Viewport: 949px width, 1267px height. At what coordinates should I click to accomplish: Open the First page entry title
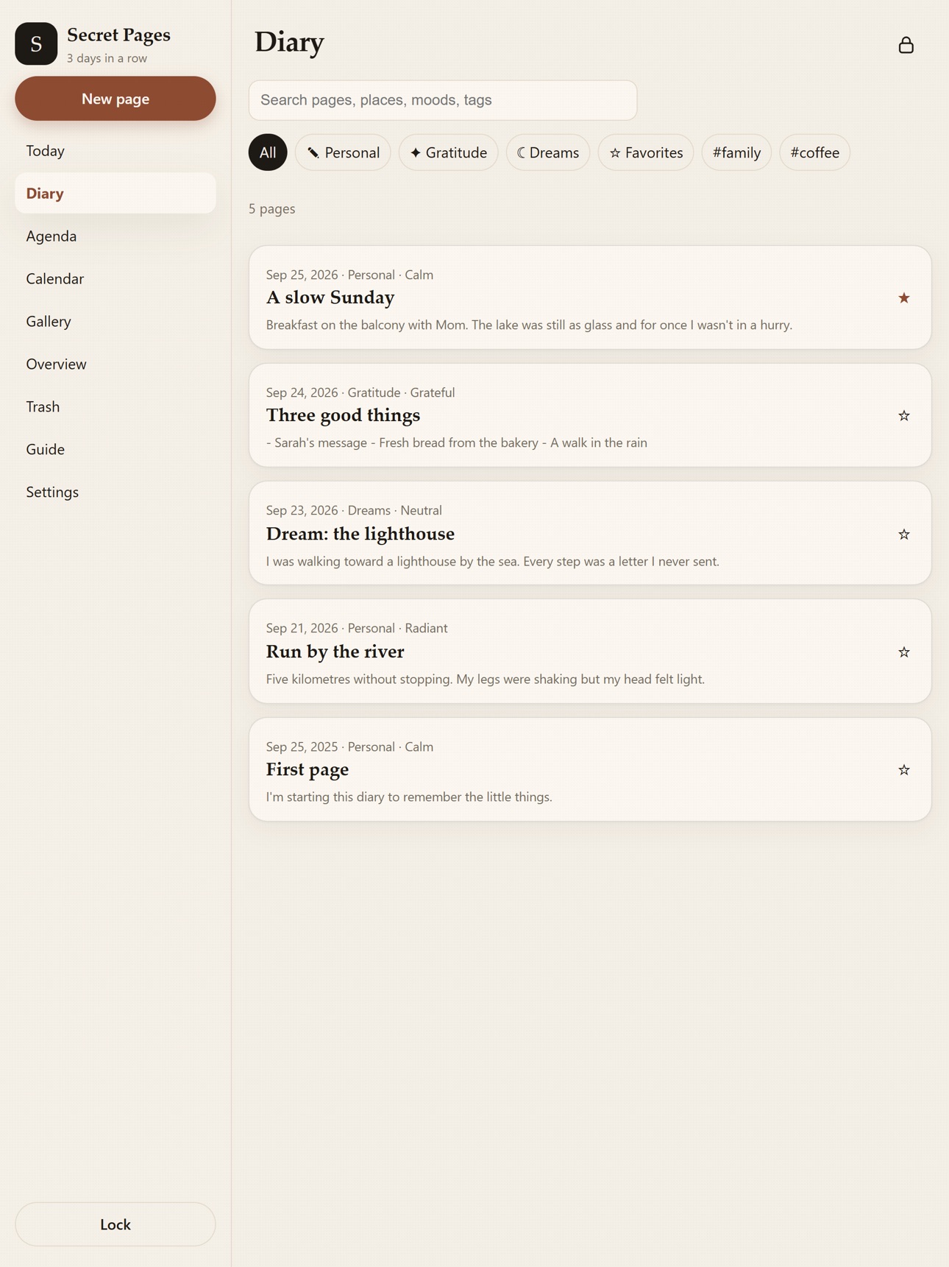pyautogui.click(x=308, y=769)
